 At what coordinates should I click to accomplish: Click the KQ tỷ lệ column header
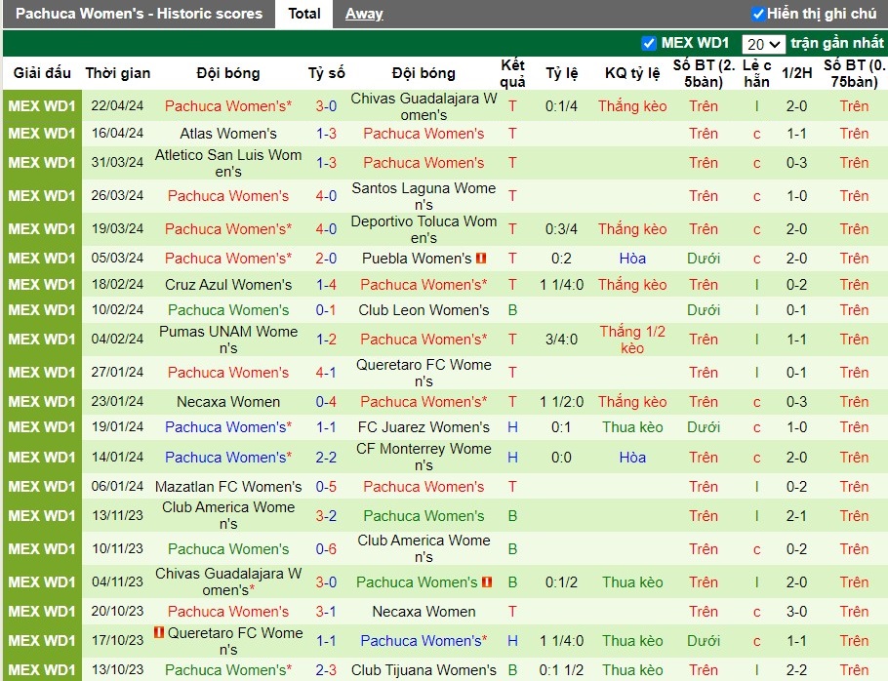pyautogui.click(x=632, y=73)
